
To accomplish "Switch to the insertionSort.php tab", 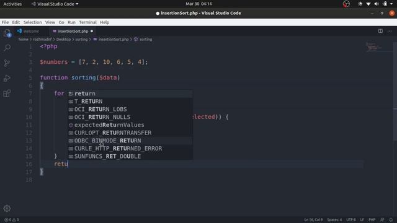I will [x=73, y=31].
